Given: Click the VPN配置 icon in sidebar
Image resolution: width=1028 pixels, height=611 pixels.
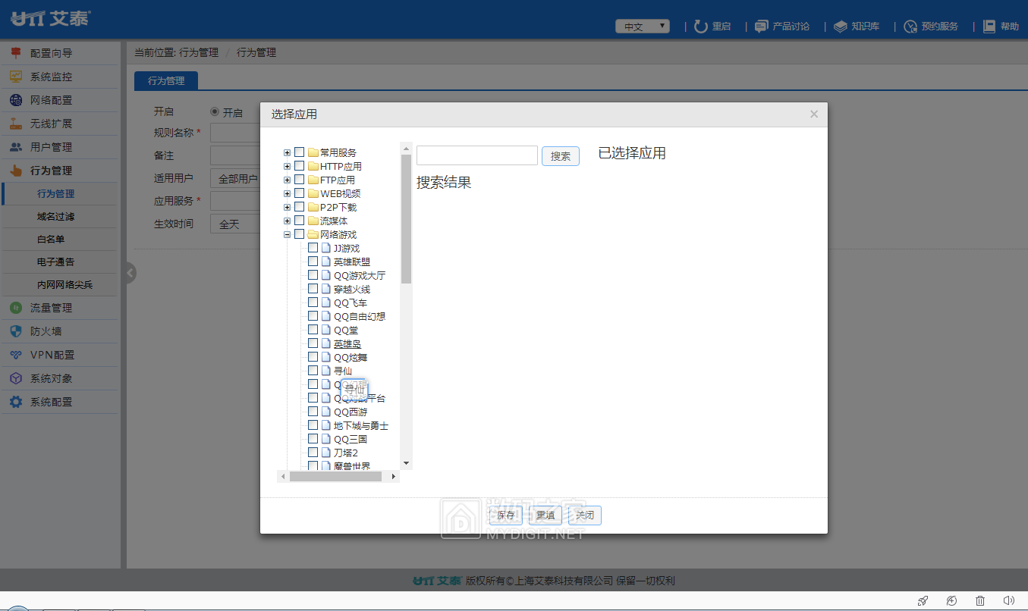Looking at the screenshot, I should pos(16,355).
